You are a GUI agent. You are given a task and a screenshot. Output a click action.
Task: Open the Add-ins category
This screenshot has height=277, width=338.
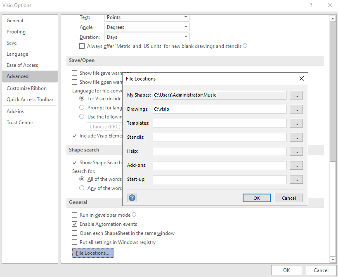30,111
